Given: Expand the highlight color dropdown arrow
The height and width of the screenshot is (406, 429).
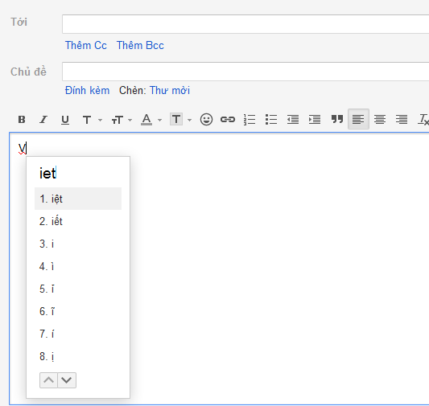Looking at the screenshot, I should [189, 121].
